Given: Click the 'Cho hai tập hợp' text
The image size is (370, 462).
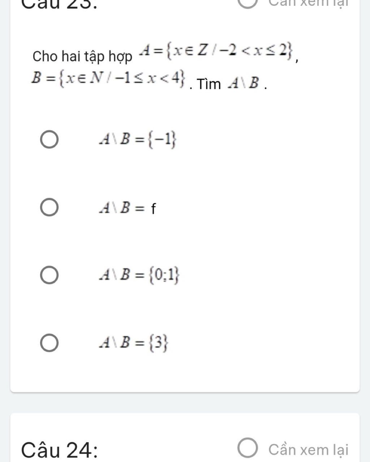Looking at the screenshot, I should pyautogui.click(x=82, y=57).
